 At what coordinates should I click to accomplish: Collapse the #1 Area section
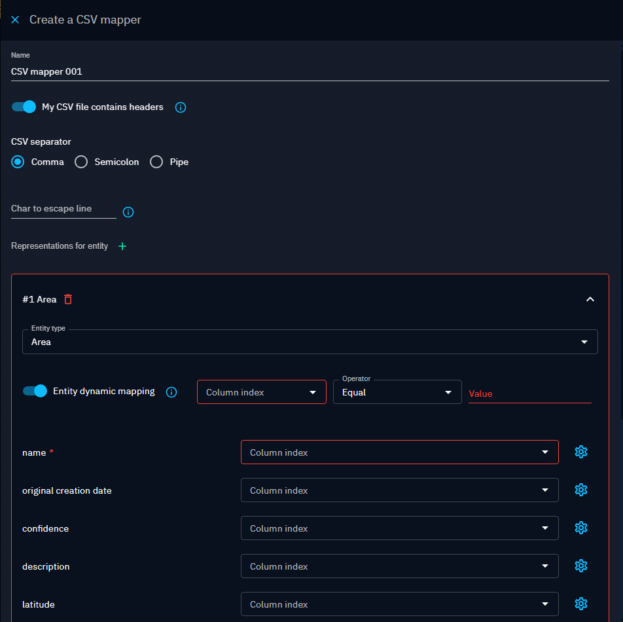[590, 299]
